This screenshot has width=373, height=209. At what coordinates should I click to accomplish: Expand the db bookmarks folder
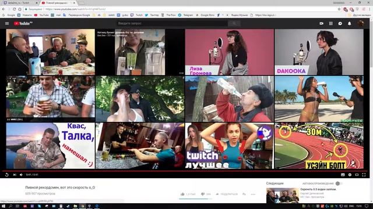[x=97, y=15]
